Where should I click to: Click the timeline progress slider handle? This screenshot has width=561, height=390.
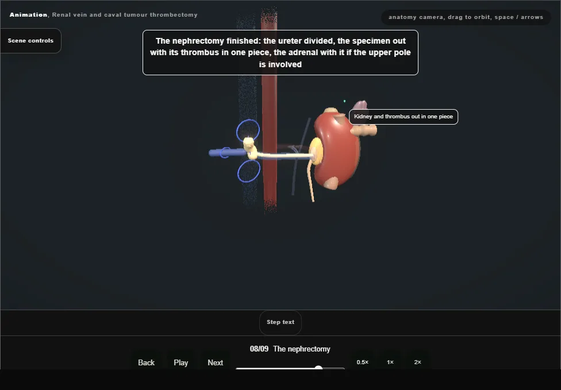click(318, 368)
